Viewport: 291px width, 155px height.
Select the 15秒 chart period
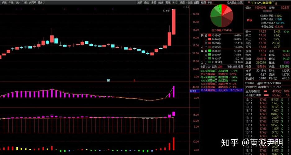tap(24, 2)
